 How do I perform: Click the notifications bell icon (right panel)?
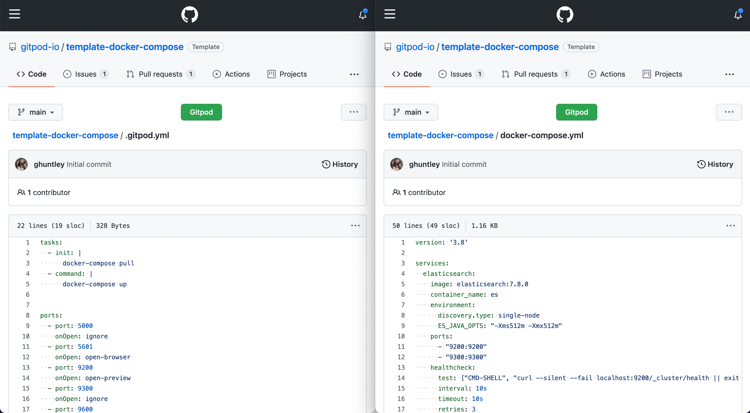click(x=736, y=14)
